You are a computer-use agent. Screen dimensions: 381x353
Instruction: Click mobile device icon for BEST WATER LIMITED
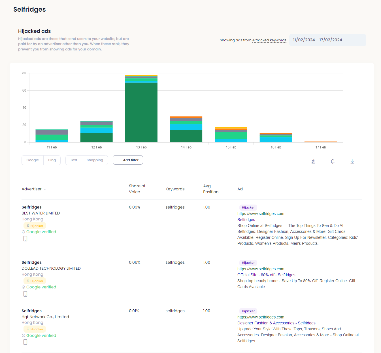25,239
